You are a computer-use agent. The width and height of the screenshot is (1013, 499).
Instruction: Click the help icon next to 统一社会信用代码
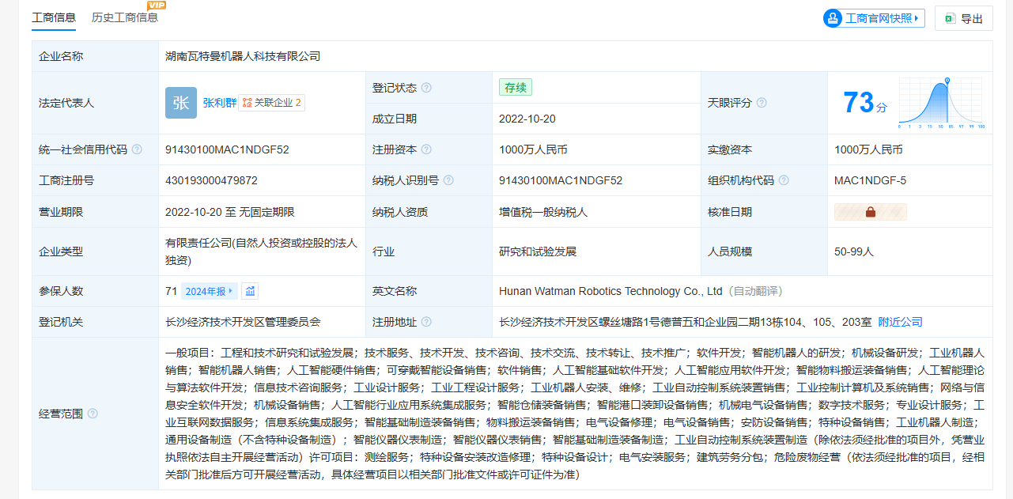(x=137, y=149)
